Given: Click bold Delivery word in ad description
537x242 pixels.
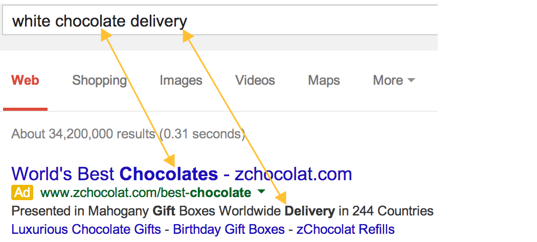Looking at the screenshot, I should 309,211.
